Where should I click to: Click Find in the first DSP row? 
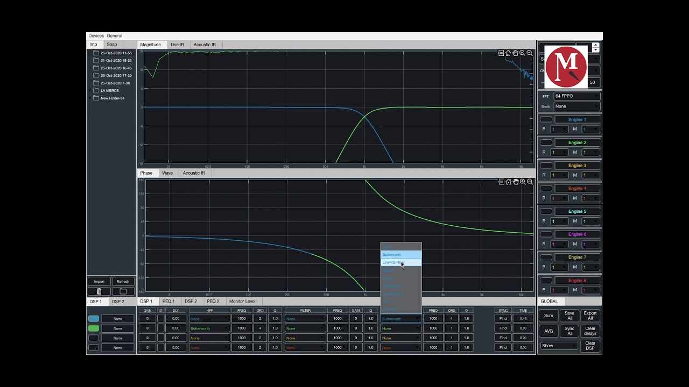pos(503,318)
